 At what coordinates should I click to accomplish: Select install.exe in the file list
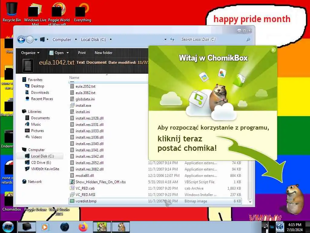83,105
